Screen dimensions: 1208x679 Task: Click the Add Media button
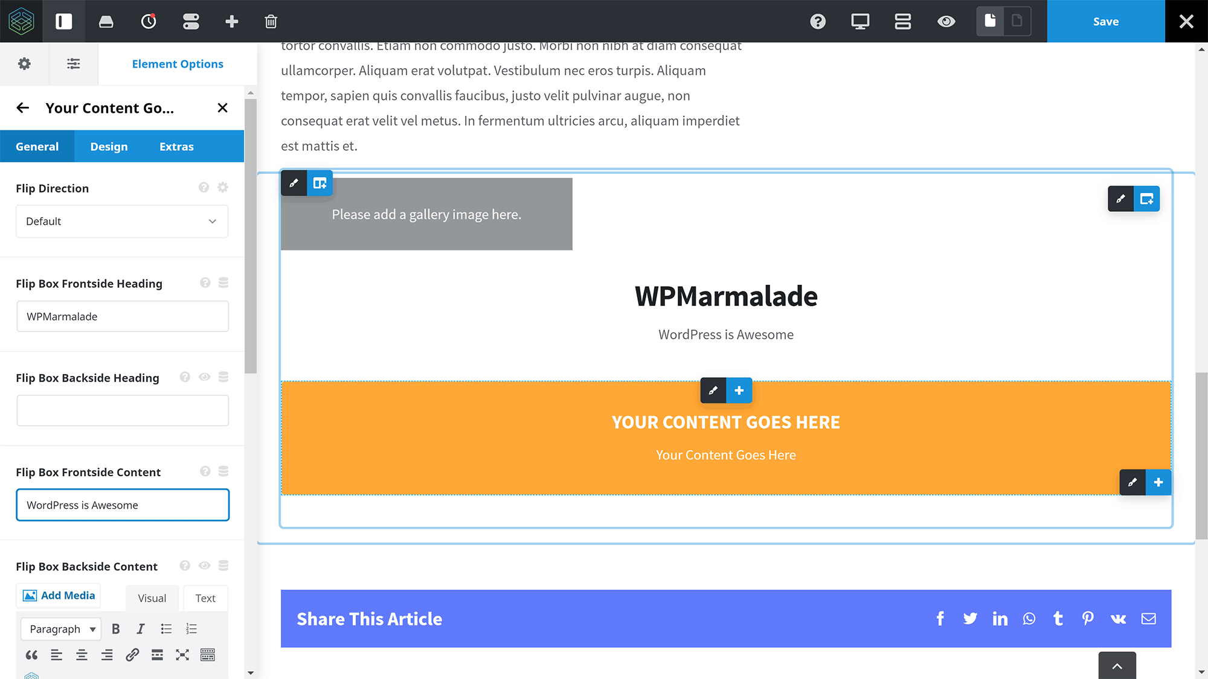click(59, 596)
